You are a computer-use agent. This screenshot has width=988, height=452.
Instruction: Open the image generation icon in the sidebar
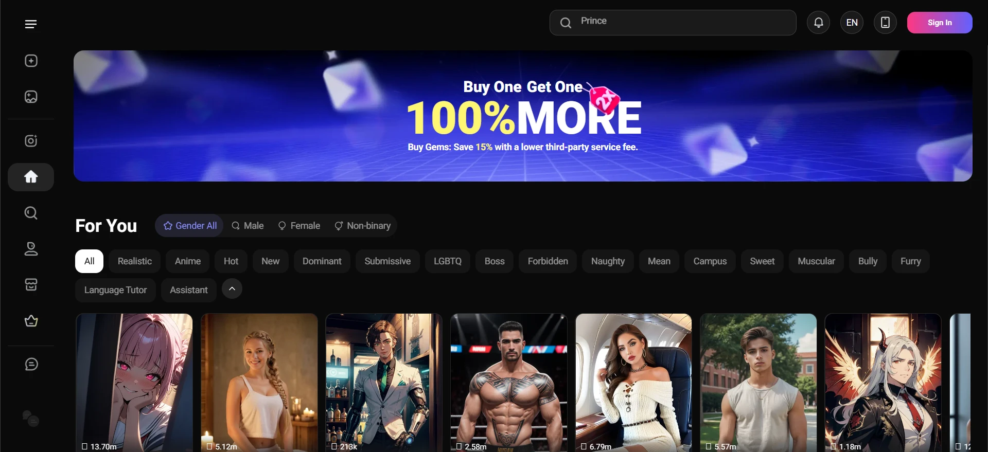pyautogui.click(x=31, y=97)
